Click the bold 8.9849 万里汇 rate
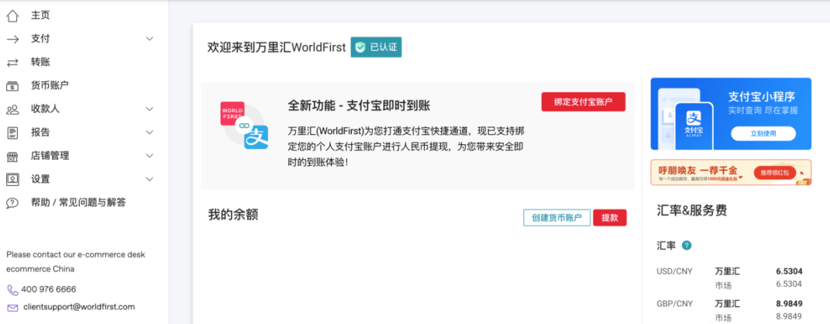 [789, 304]
